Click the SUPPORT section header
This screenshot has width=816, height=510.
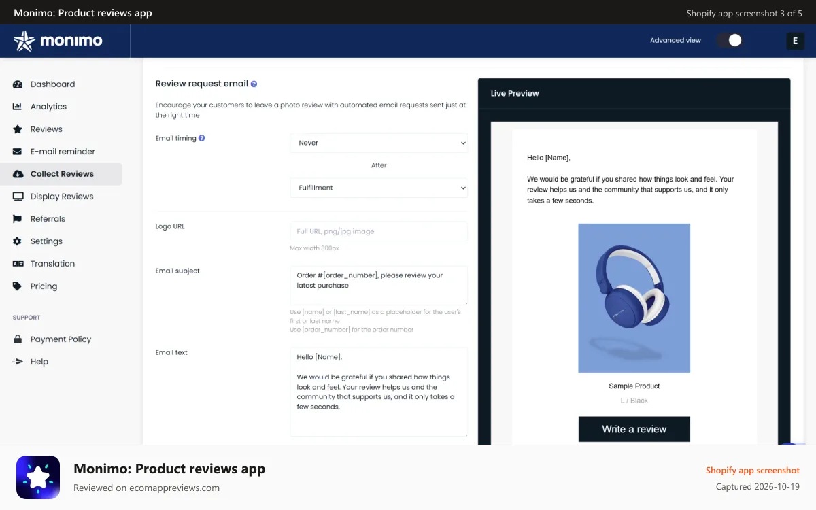27,318
